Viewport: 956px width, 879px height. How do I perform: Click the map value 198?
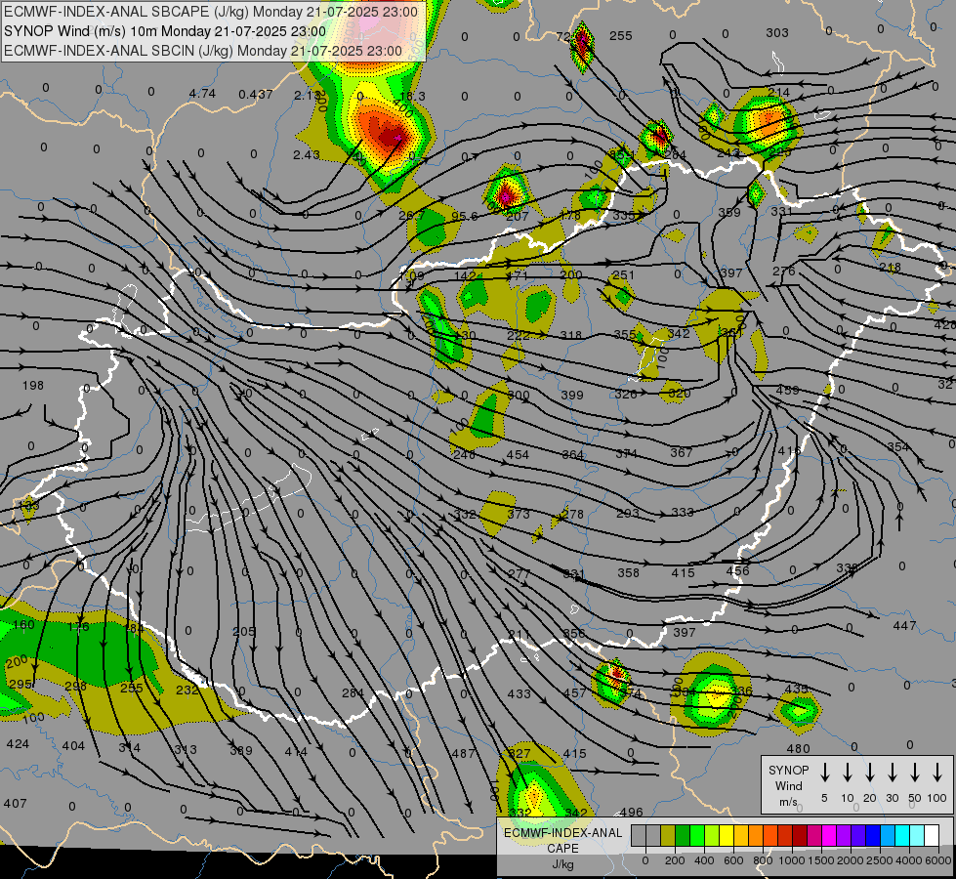33,386
